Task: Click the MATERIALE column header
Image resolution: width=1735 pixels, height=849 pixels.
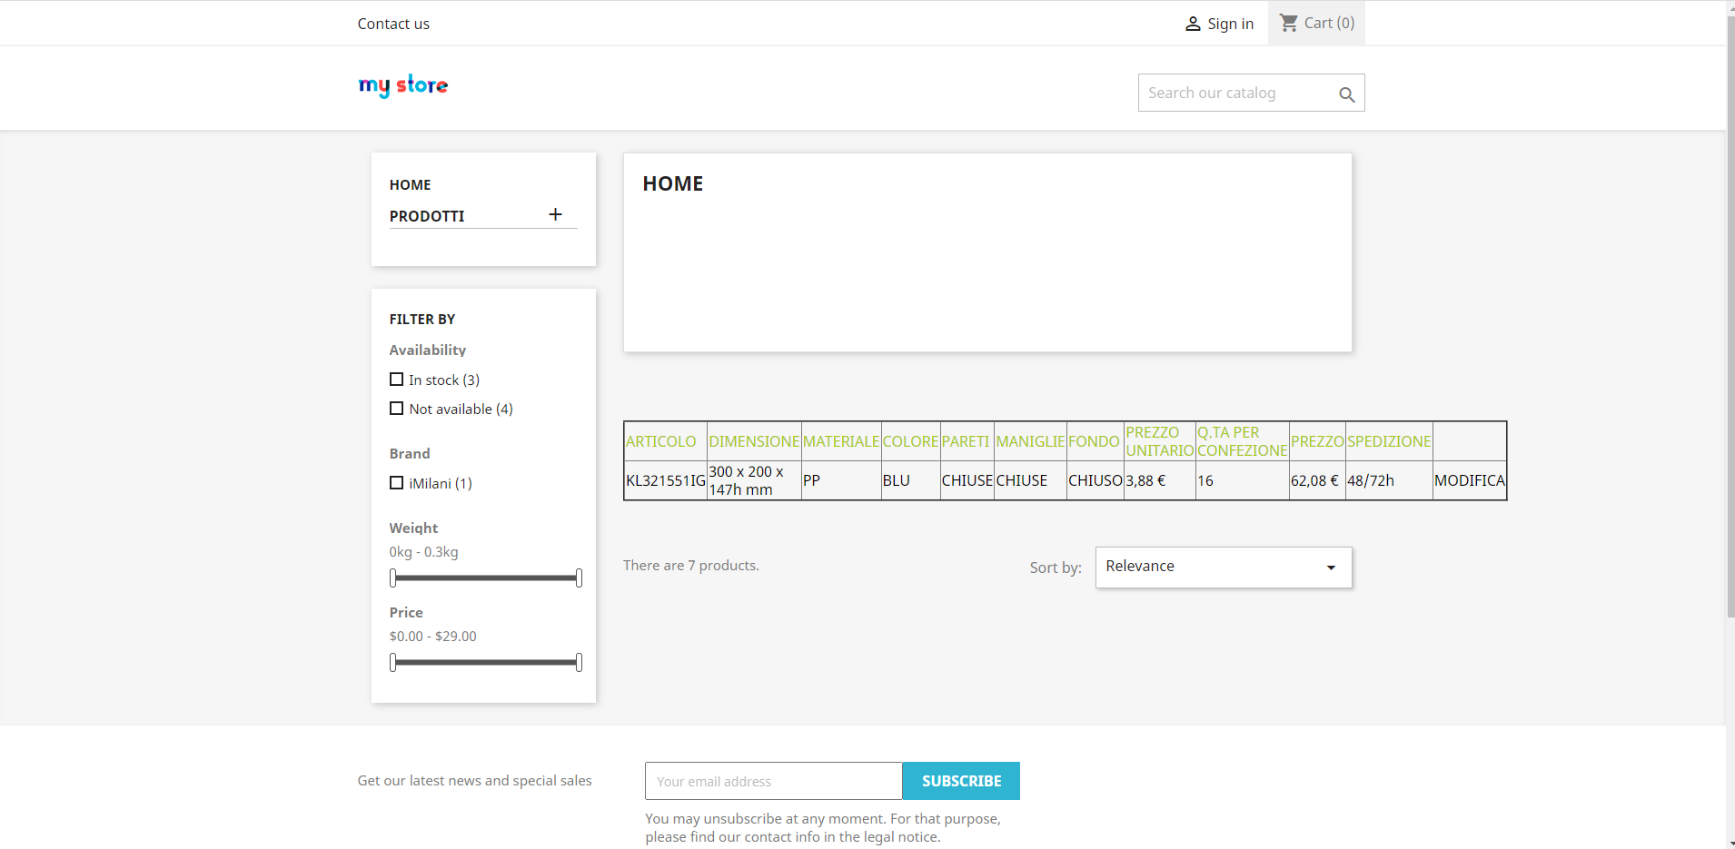Action: click(841, 441)
